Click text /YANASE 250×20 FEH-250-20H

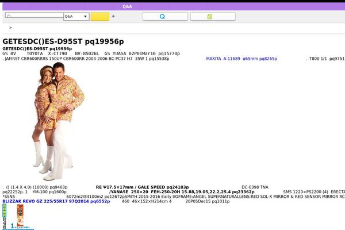tap(145, 191)
